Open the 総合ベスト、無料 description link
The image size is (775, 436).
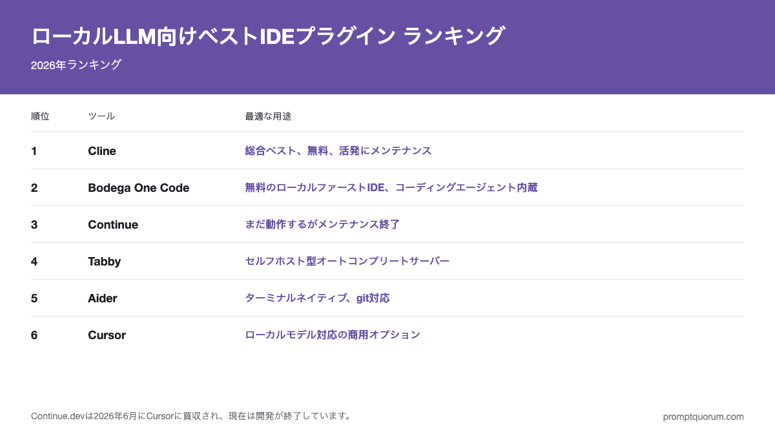tap(338, 151)
